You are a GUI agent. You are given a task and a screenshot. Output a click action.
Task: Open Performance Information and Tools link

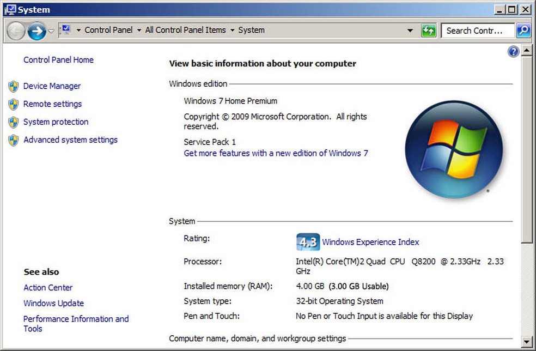tap(76, 324)
